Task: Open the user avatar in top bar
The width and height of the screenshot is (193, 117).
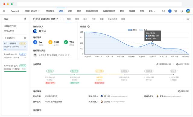Action: coord(188,11)
